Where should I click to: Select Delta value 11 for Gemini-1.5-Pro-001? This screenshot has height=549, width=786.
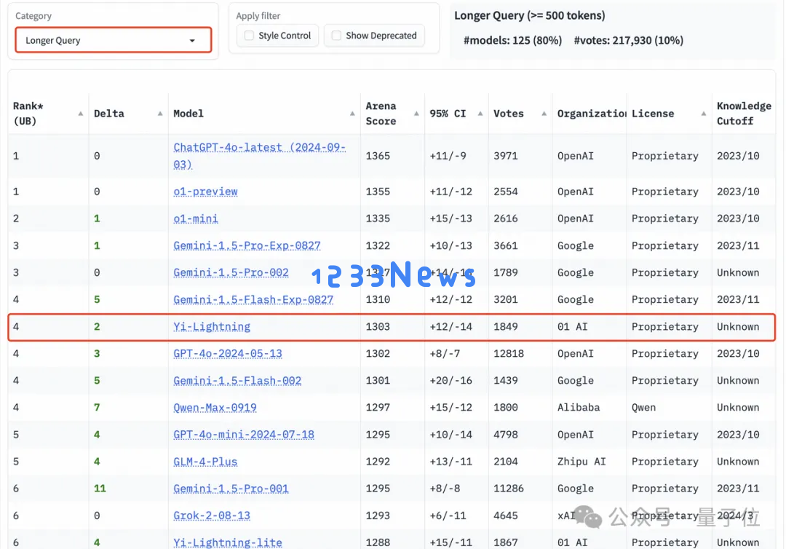point(100,489)
